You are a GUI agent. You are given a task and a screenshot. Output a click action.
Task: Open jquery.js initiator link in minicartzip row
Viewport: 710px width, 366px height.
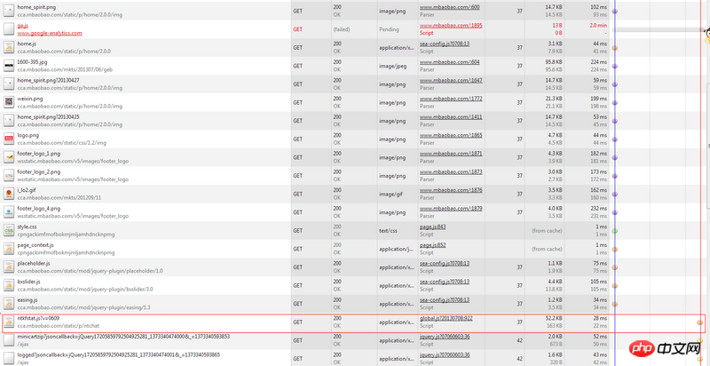click(x=445, y=337)
